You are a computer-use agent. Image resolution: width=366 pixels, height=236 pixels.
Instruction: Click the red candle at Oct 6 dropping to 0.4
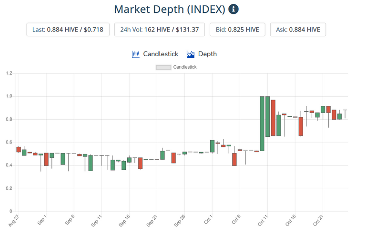pos(234,159)
